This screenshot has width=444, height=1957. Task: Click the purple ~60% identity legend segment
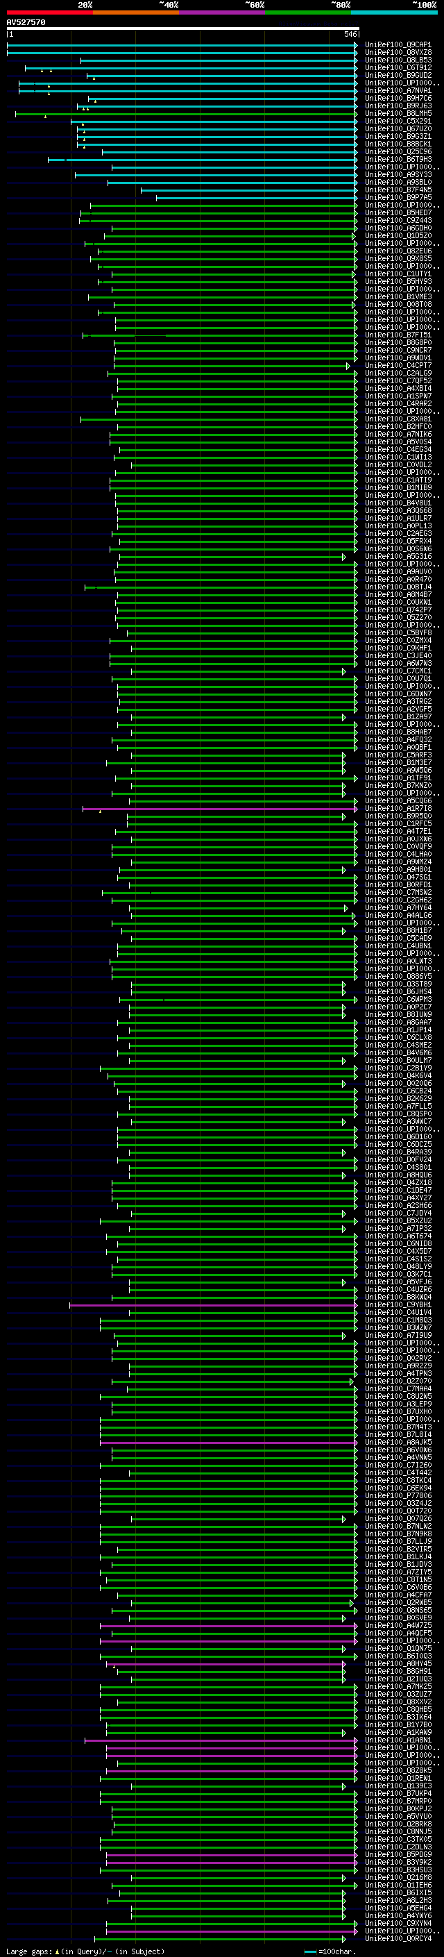point(223,13)
